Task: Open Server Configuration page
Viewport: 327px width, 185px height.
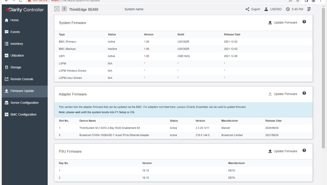Action: coord(25,103)
